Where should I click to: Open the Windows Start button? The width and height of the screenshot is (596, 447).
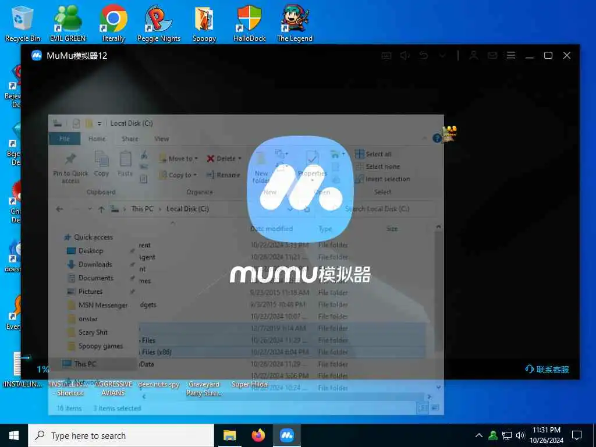pyautogui.click(x=14, y=435)
